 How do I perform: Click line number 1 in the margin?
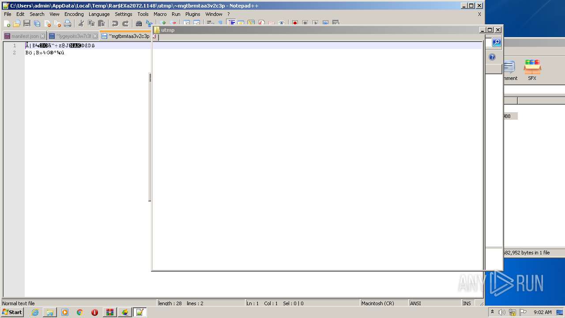coord(15,45)
